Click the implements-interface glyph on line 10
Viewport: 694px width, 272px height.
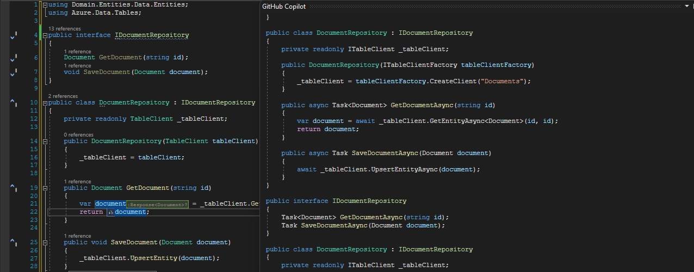point(14,103)
